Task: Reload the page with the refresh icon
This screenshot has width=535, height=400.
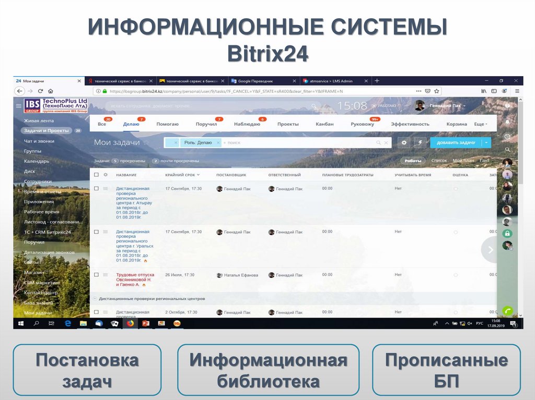Action: click(40, 91)
